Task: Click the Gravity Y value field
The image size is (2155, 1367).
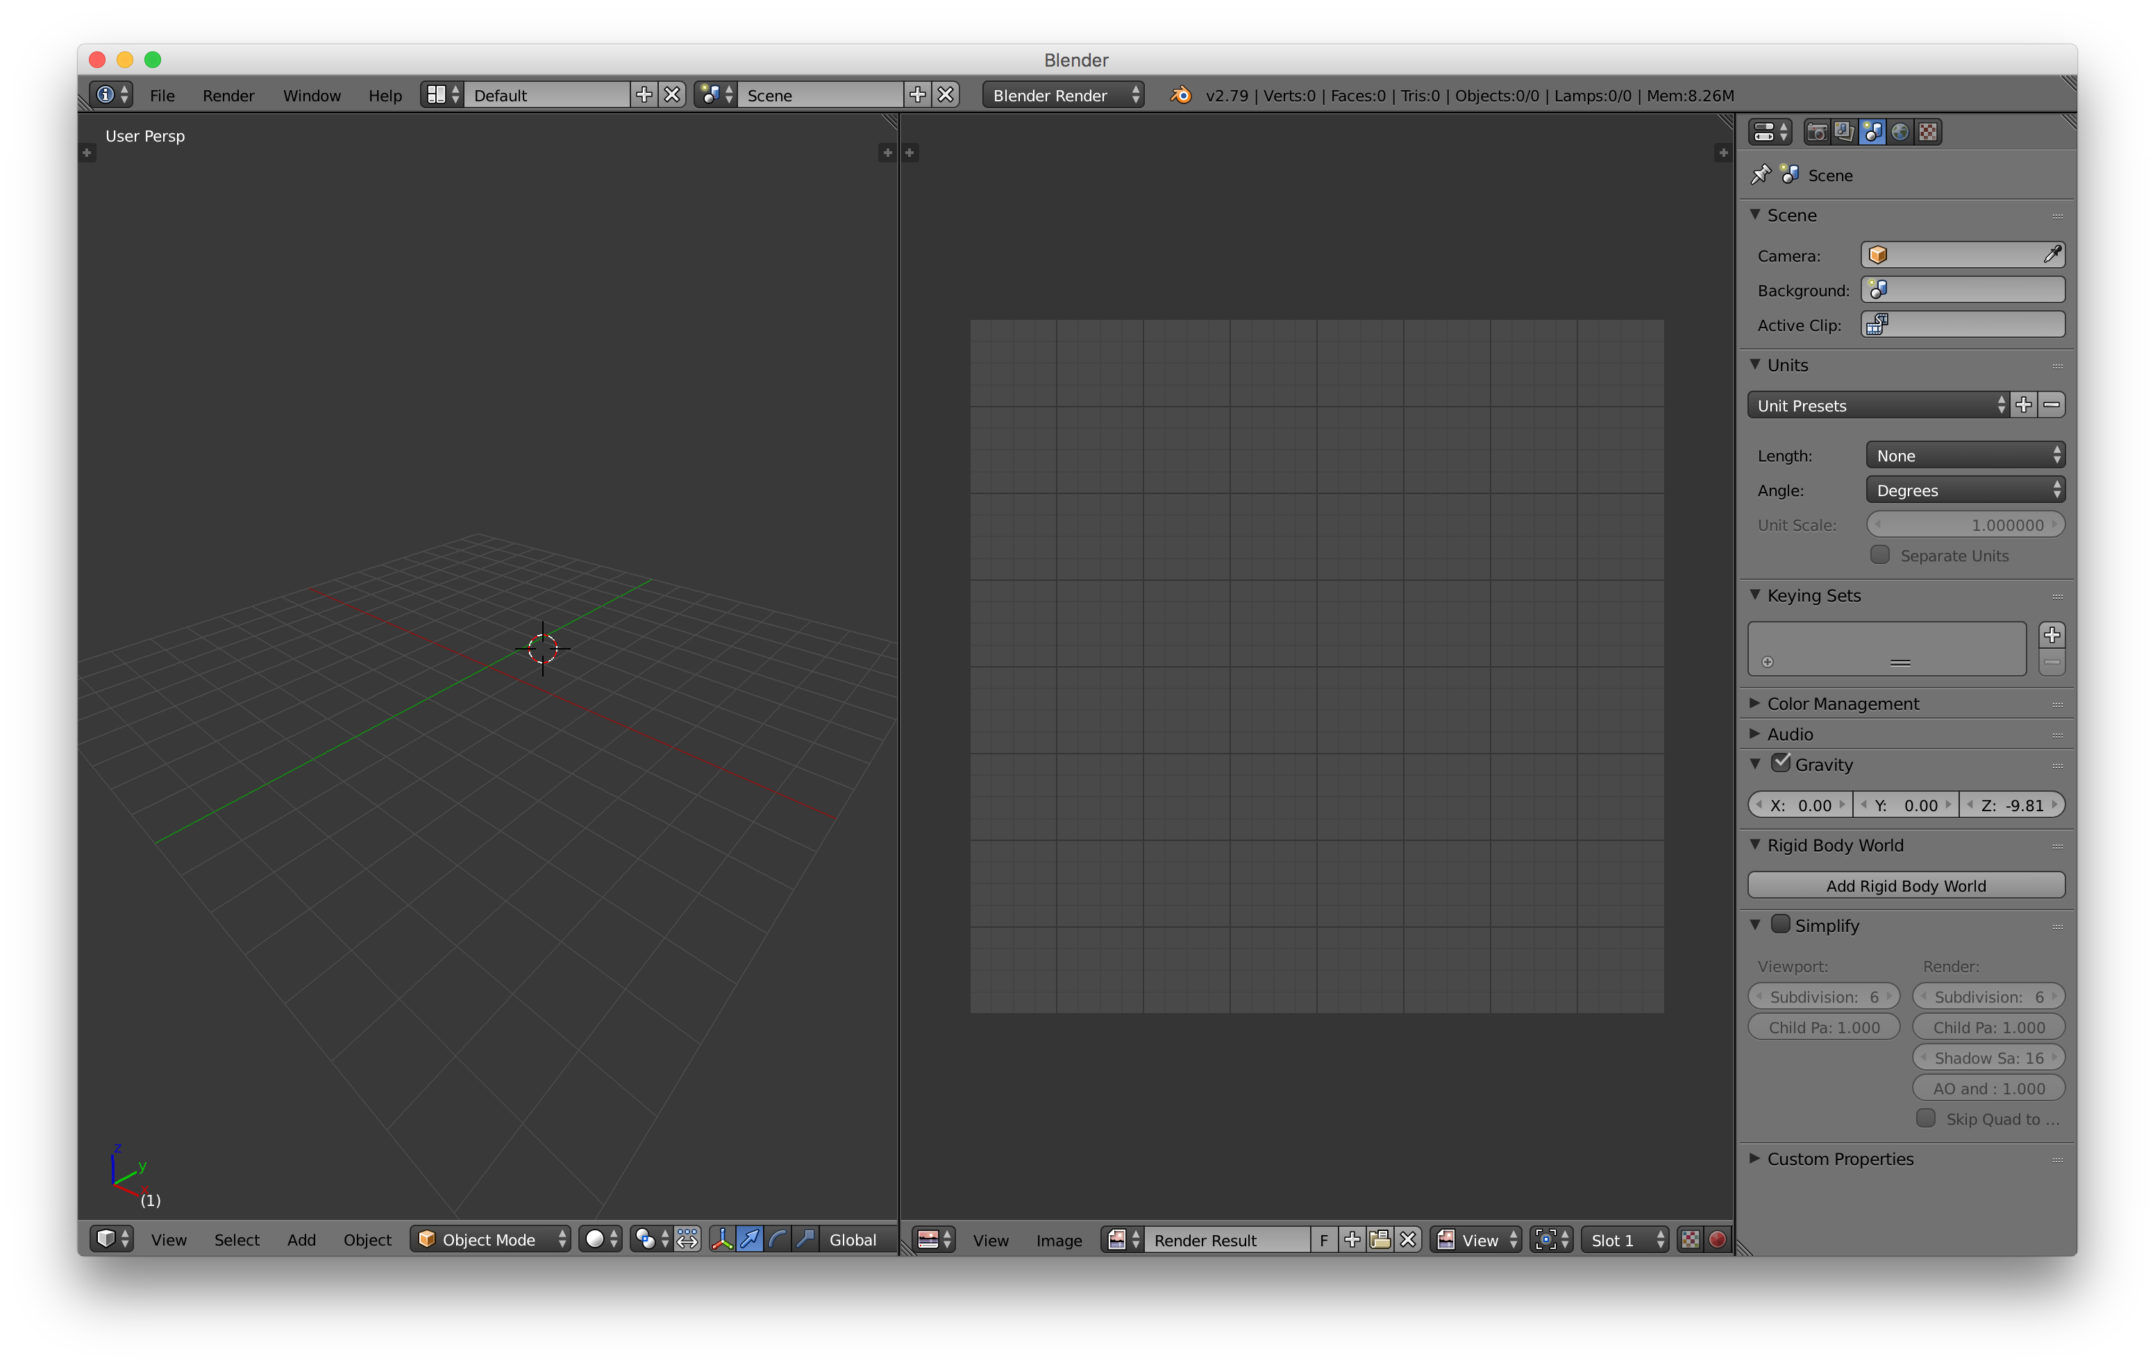Action: pyautogui.click(x=1906, y=804)
